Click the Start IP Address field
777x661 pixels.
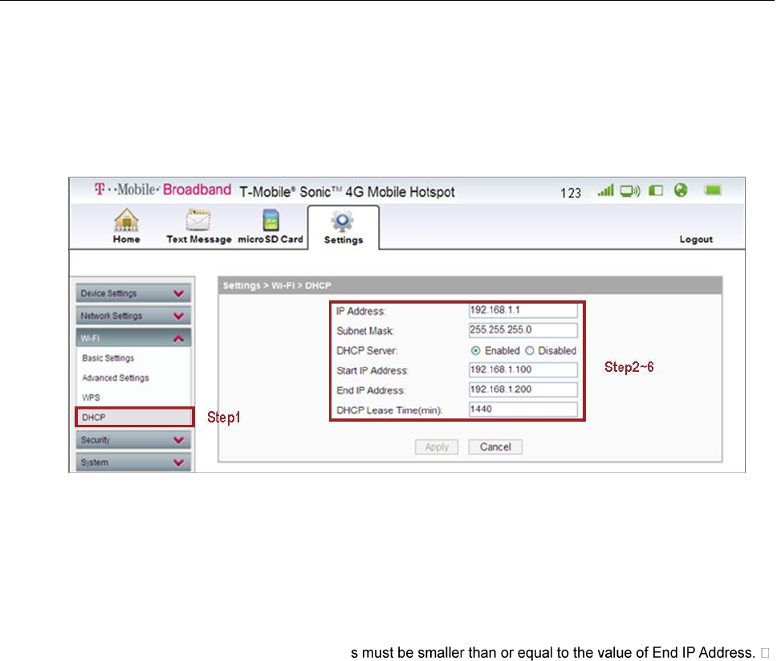[x=523, y=370]
